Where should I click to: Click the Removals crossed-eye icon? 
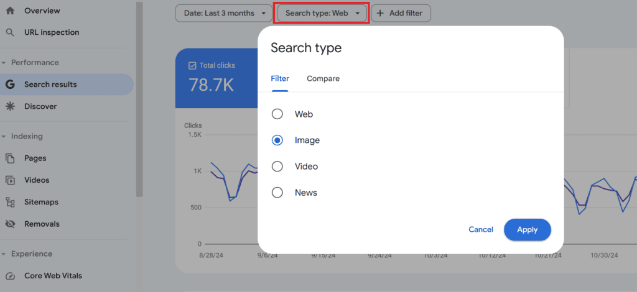(x=10, y=224)
